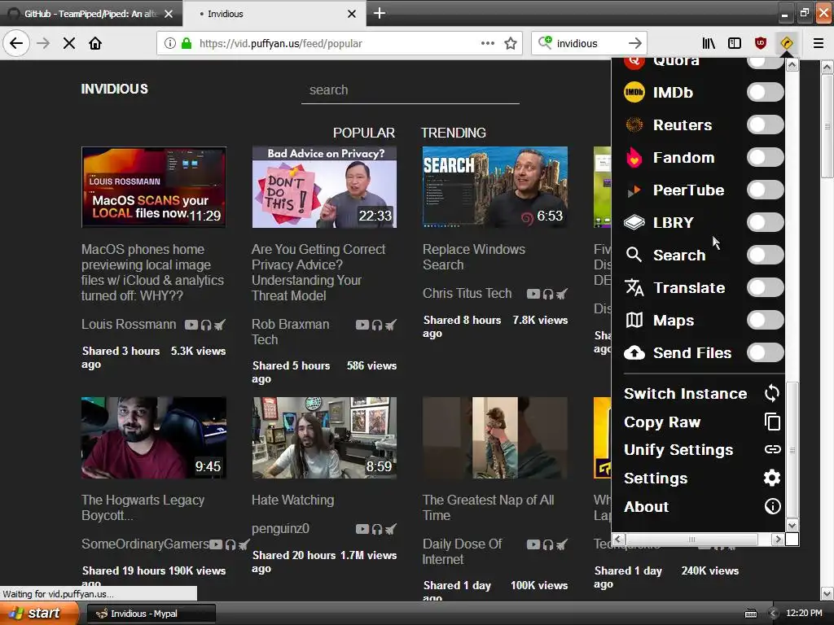Open the uBlock Origin shield icon
Screen dimensions: 834x625
pos(761,43)
